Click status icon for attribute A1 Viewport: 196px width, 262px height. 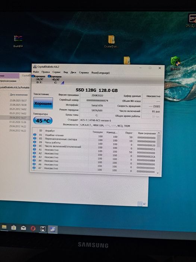[x=34, y=149]
